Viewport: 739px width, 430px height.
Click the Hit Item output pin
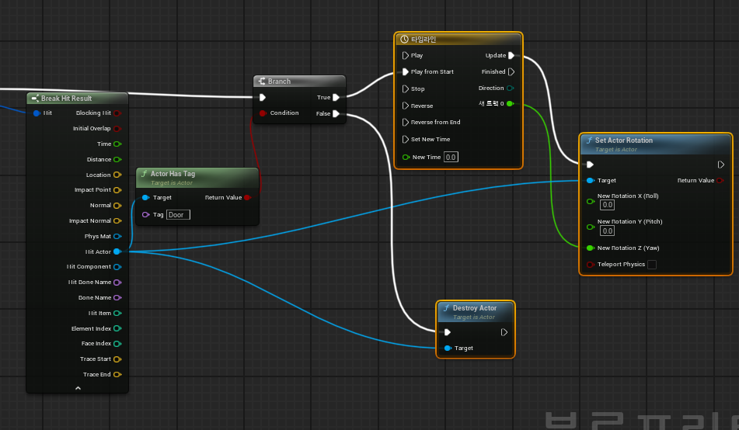[x=117, y=314]
